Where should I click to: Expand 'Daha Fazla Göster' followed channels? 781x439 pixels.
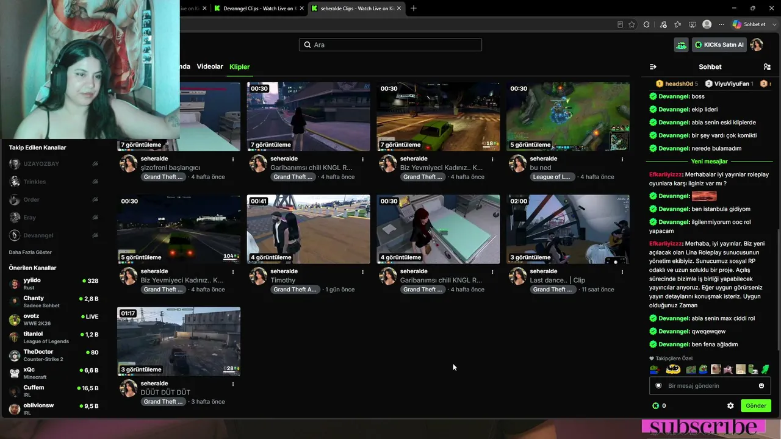click(31, 252)
